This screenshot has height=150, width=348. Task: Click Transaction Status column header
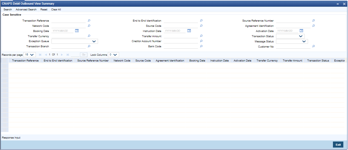318,61
